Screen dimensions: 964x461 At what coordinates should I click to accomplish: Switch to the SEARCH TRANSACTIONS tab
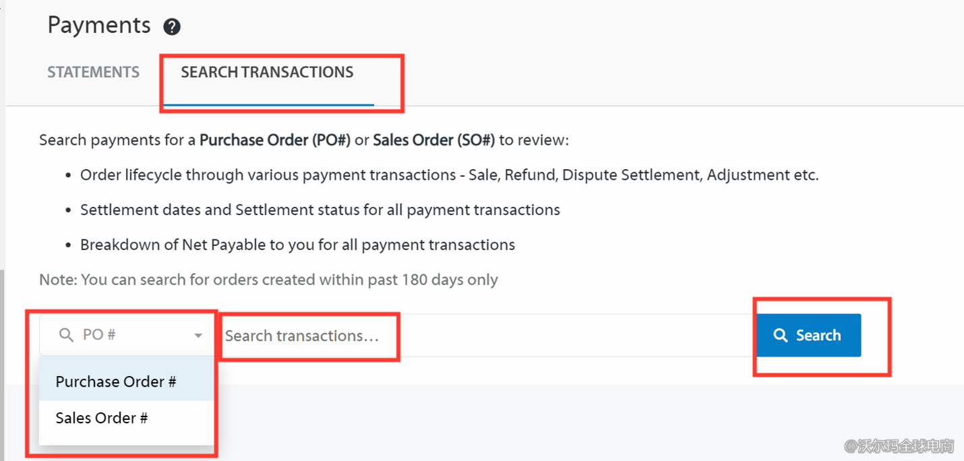tap(267, 71)
